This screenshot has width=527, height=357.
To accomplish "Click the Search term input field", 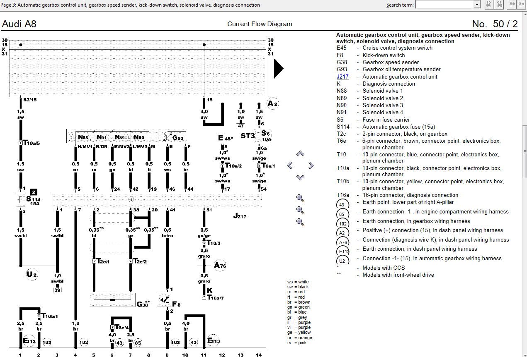I will click(x=444, y=5).
